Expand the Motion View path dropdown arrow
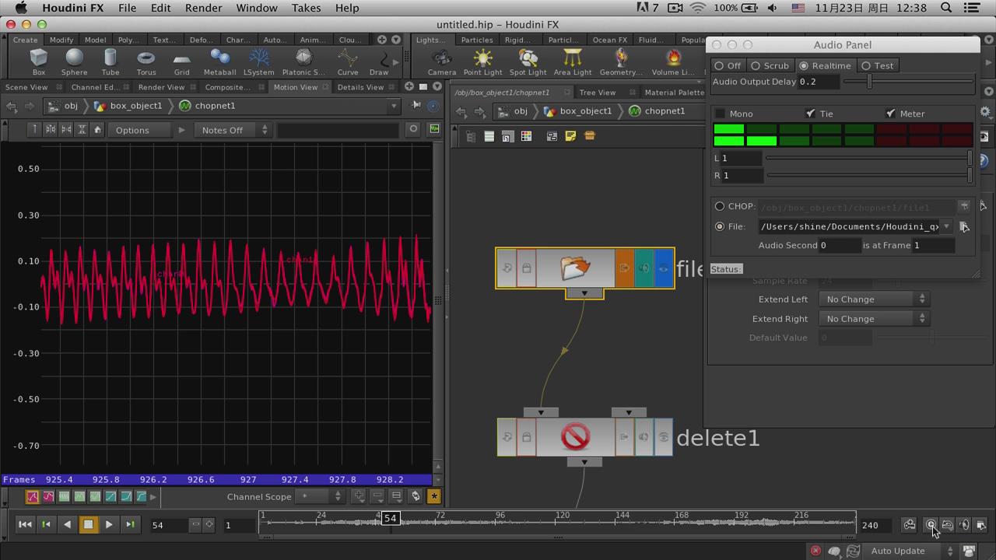 [x=395, y=106]
